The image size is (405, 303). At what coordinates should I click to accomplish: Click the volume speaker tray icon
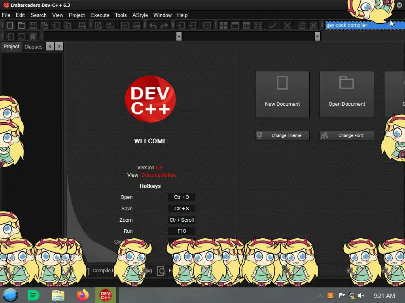[x=361, y=296]
